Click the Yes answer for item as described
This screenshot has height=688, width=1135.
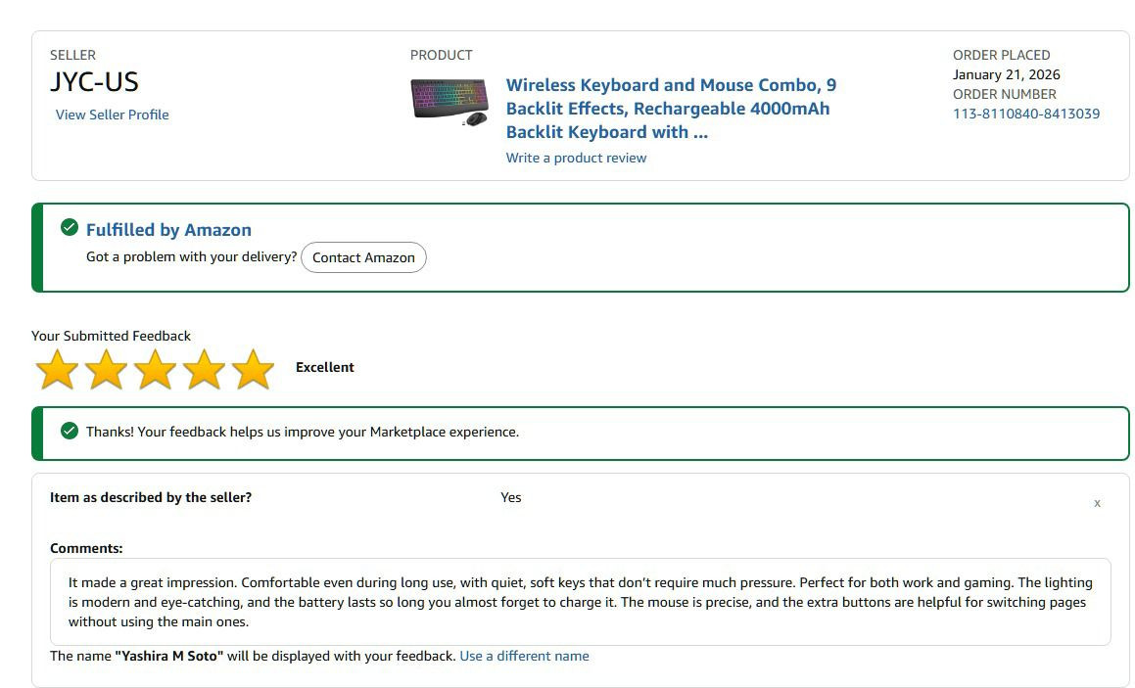pyautogui.click(x=511, y=498)
